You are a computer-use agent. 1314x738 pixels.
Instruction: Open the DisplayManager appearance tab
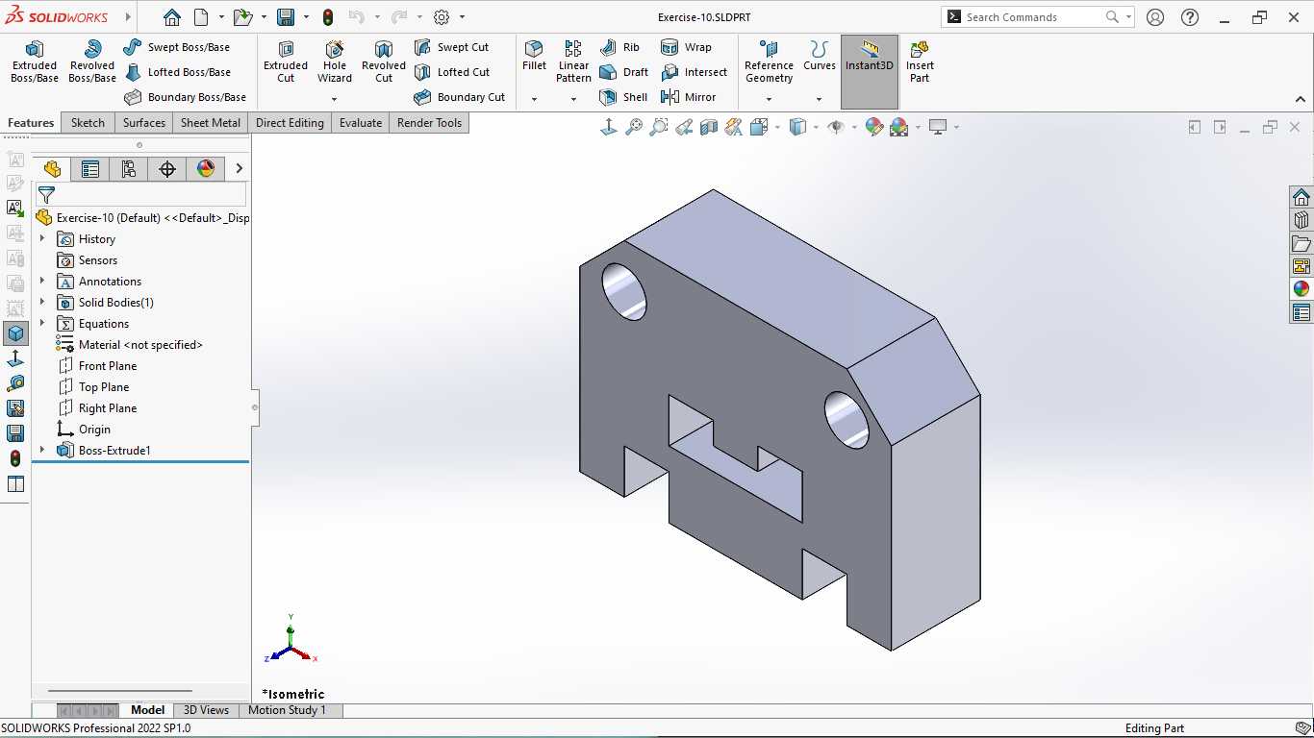206,169
